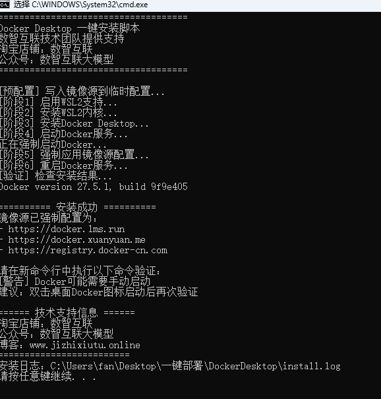Click the Docker Desktop 一键安装脚本 heading
This screenshot has height=399, width=381.
70,28
